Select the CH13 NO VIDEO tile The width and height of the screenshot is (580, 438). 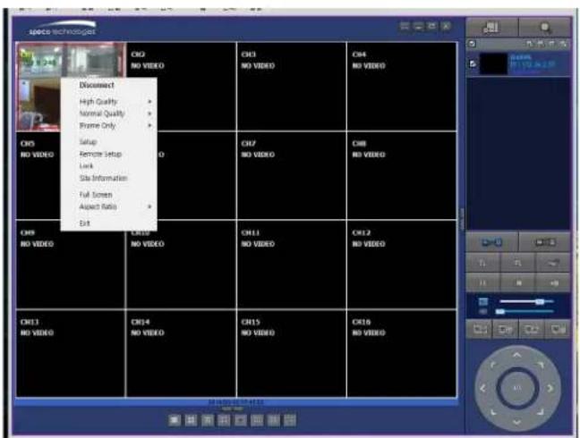[x=71, y=353]
